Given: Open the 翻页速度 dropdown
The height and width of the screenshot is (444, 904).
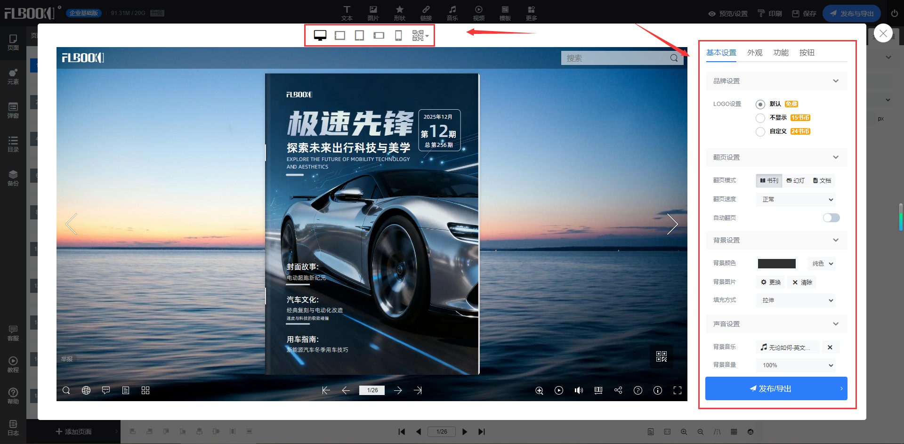Looking at the screenshot, I should [796, 200].
